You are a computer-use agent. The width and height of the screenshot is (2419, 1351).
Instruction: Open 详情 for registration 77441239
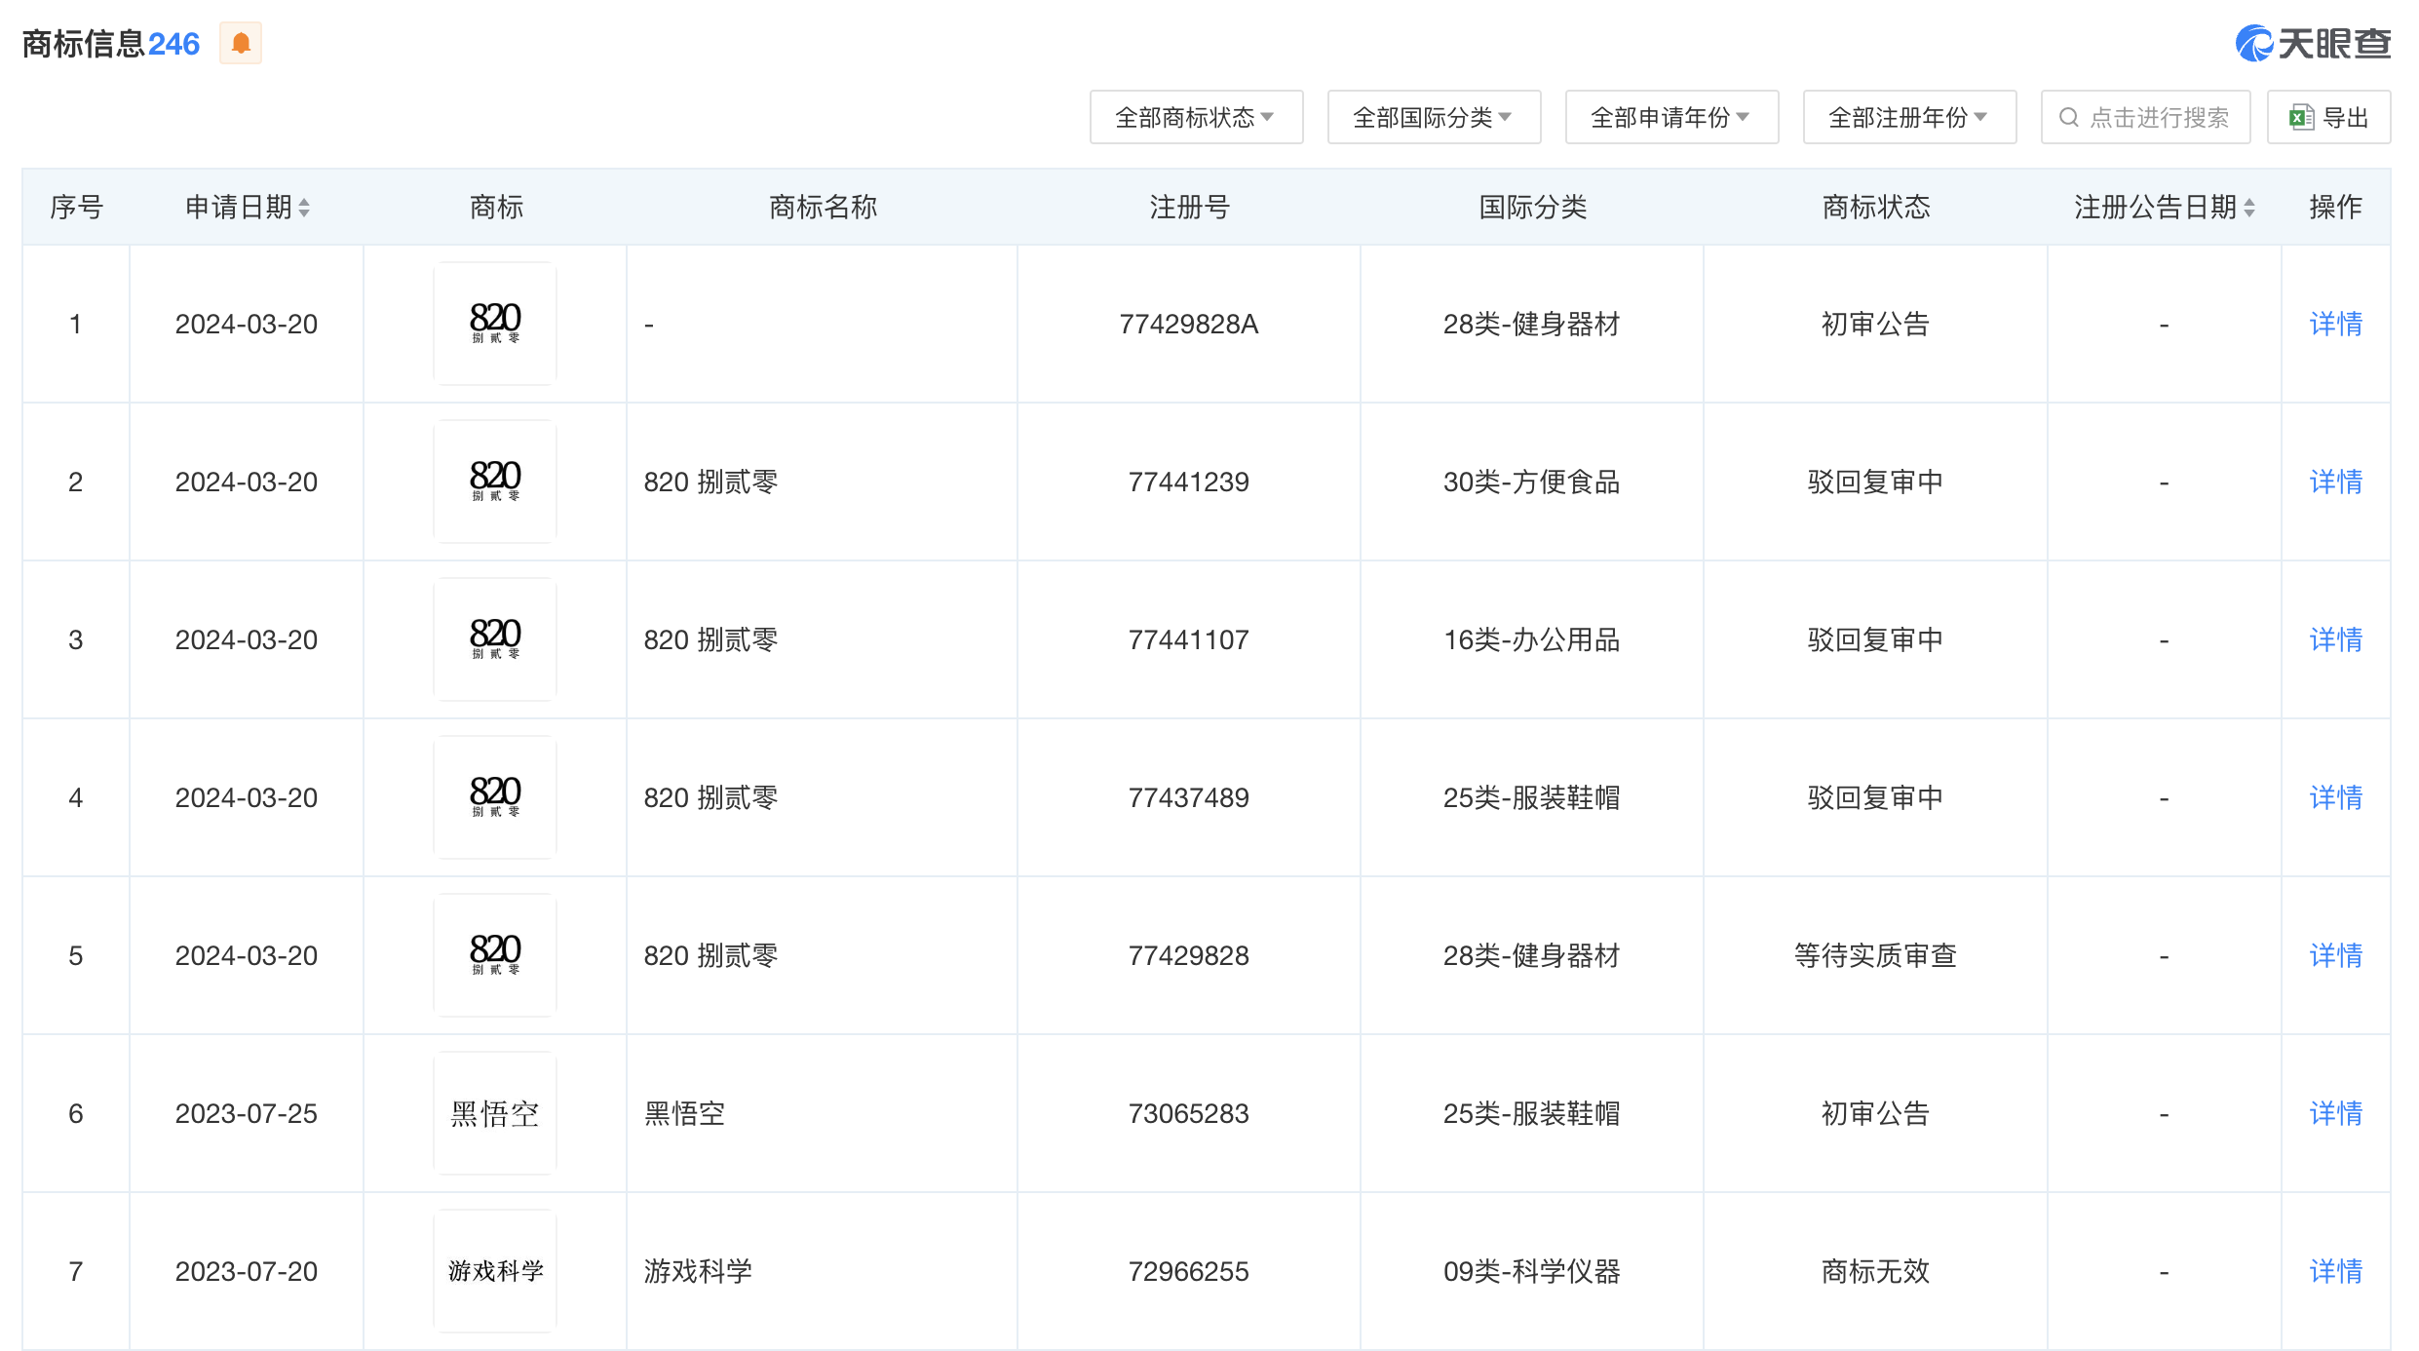2335,482
